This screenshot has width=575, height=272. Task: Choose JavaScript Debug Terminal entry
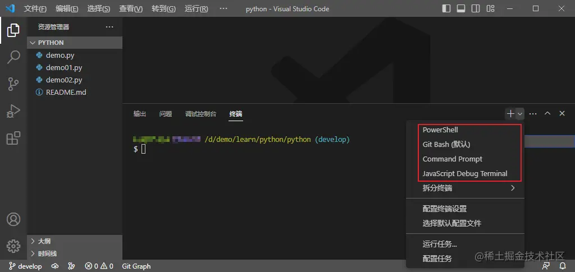click(x=466, y=174)
